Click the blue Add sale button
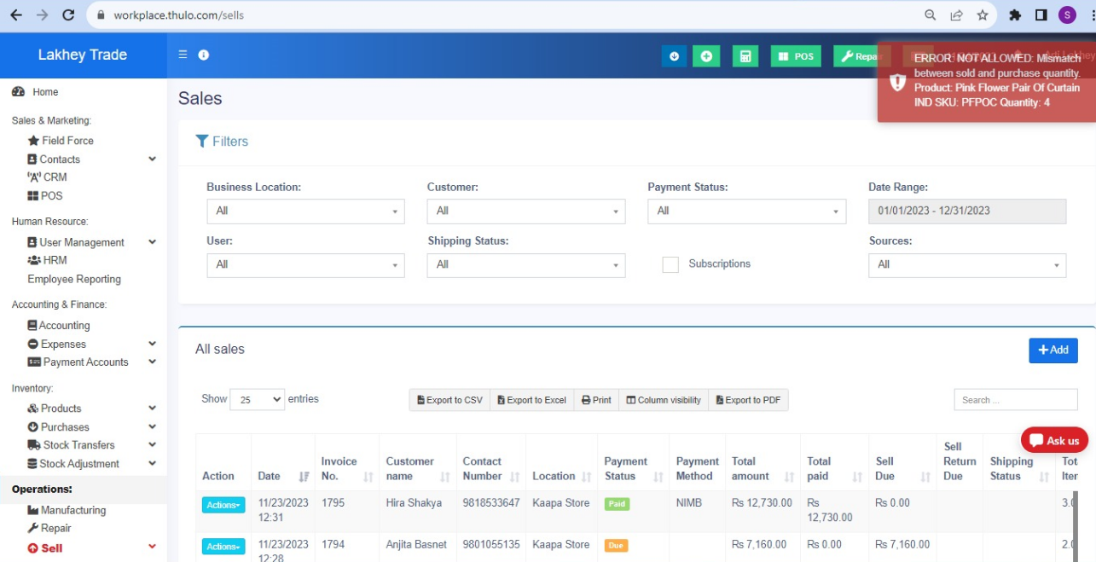 (x=1053, y=351)
